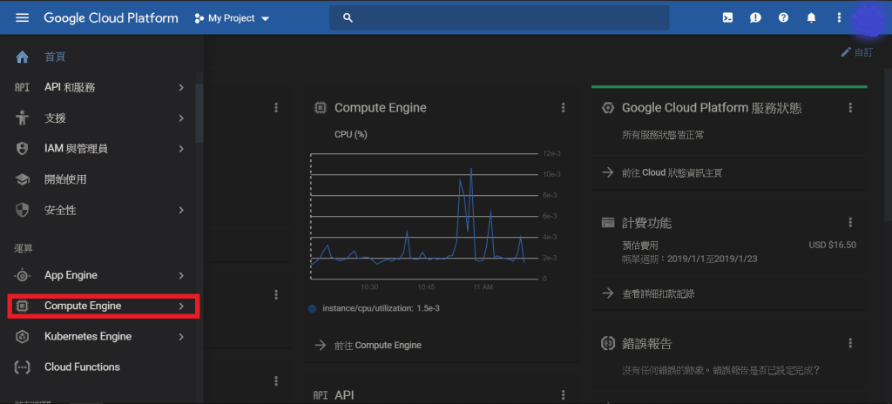The height and width of the screenshot is (404, 892).
Task: Open the help question mark icon
Action: (x=783, y=17)
